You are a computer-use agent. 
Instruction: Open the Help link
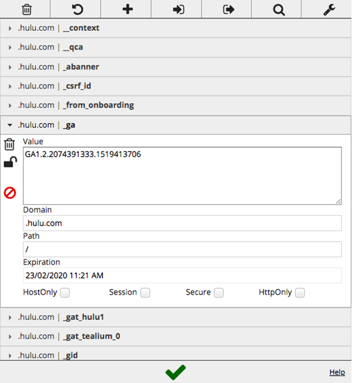coord(337,372)
